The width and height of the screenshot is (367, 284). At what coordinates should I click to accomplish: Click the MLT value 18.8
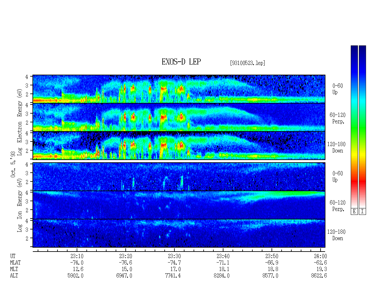coord(273,269)
